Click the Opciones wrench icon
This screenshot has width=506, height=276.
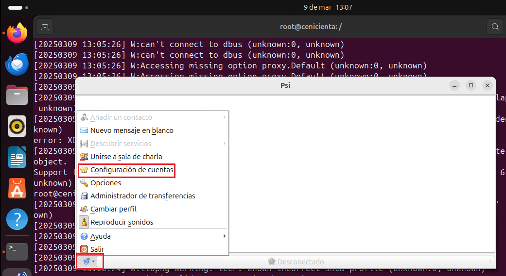(84, 183)
